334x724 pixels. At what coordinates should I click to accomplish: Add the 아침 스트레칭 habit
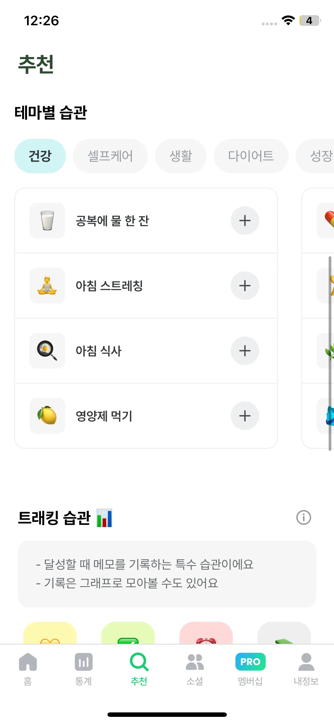point(245,286)
